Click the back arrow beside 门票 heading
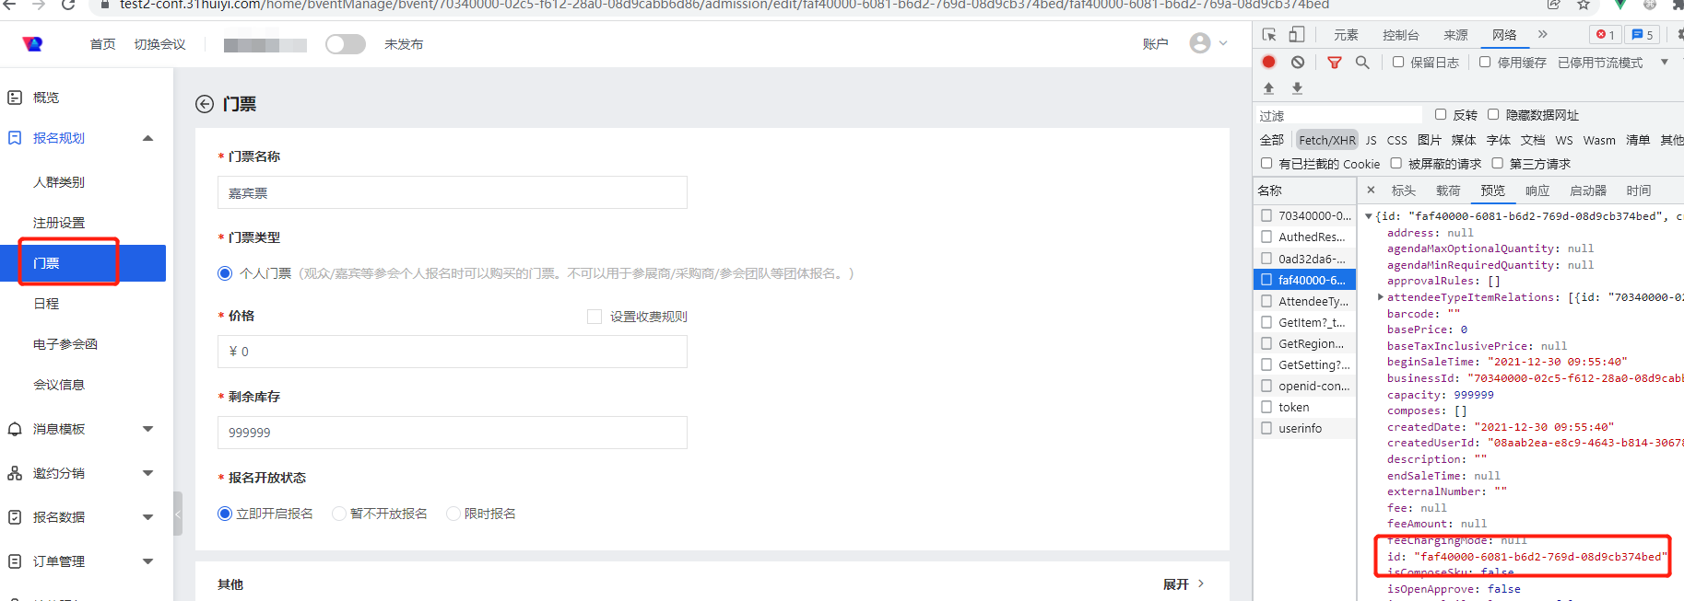This screenshot has width=1684, height=601. point(205,104)
